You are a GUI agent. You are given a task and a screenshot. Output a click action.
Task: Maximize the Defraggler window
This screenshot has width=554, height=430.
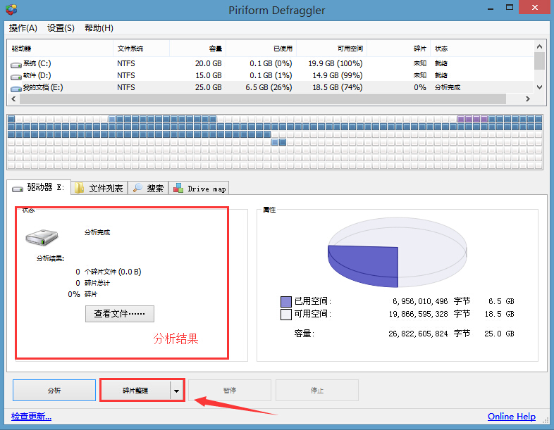tap(509, 8)
